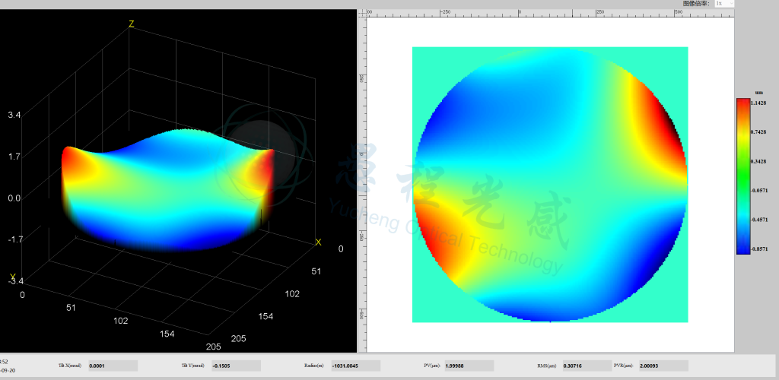Click the PVR(μm) label

tap(625, 366)
